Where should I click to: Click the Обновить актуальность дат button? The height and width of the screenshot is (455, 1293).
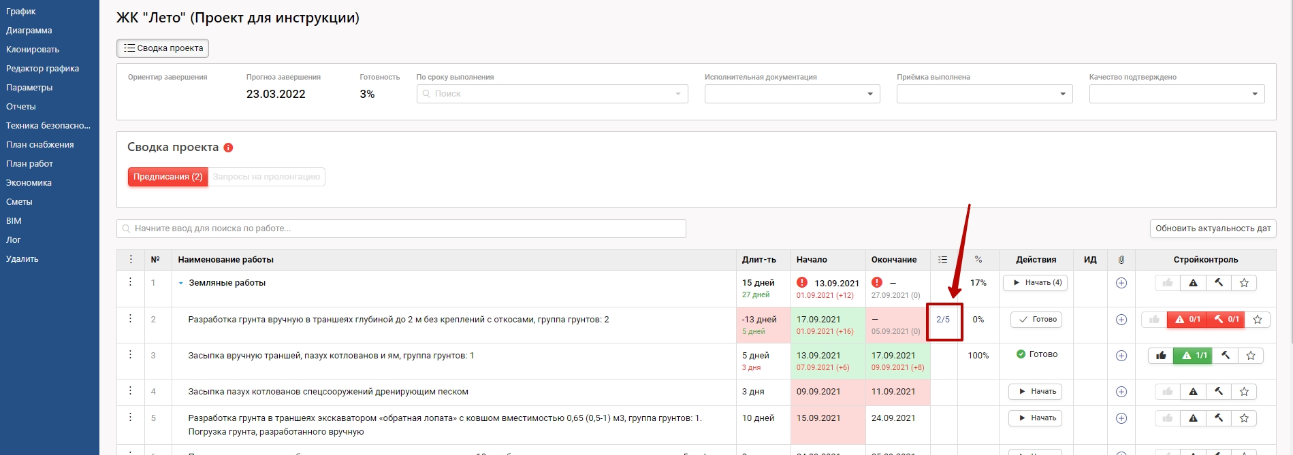click(1213, 229)
